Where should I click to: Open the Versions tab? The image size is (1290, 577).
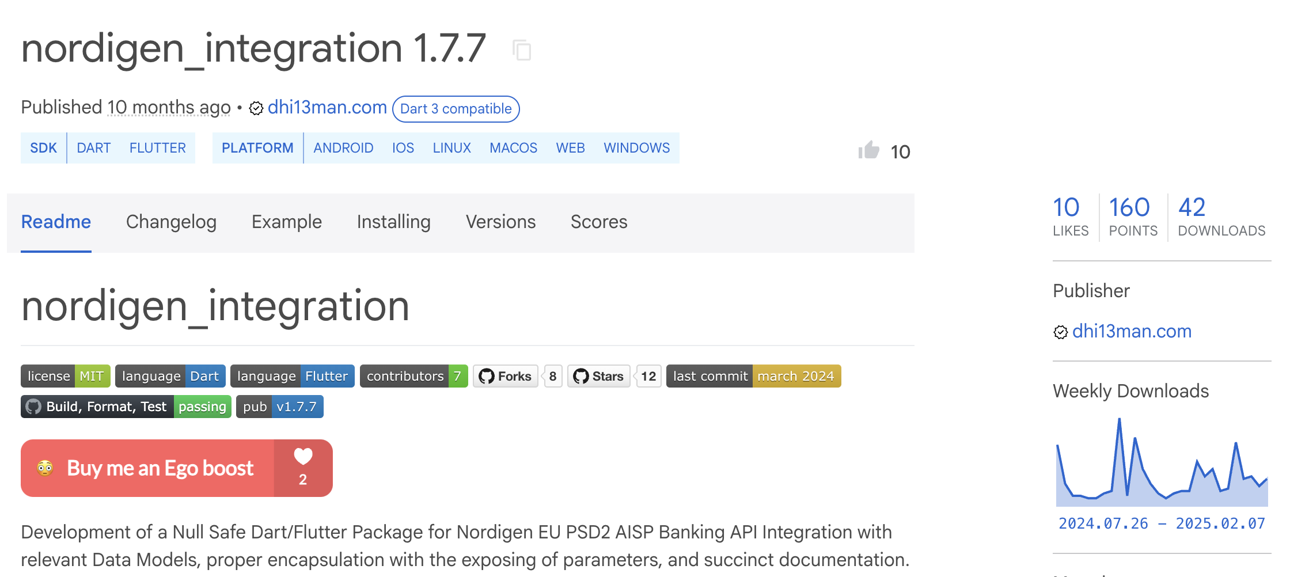tap(500, 222)
